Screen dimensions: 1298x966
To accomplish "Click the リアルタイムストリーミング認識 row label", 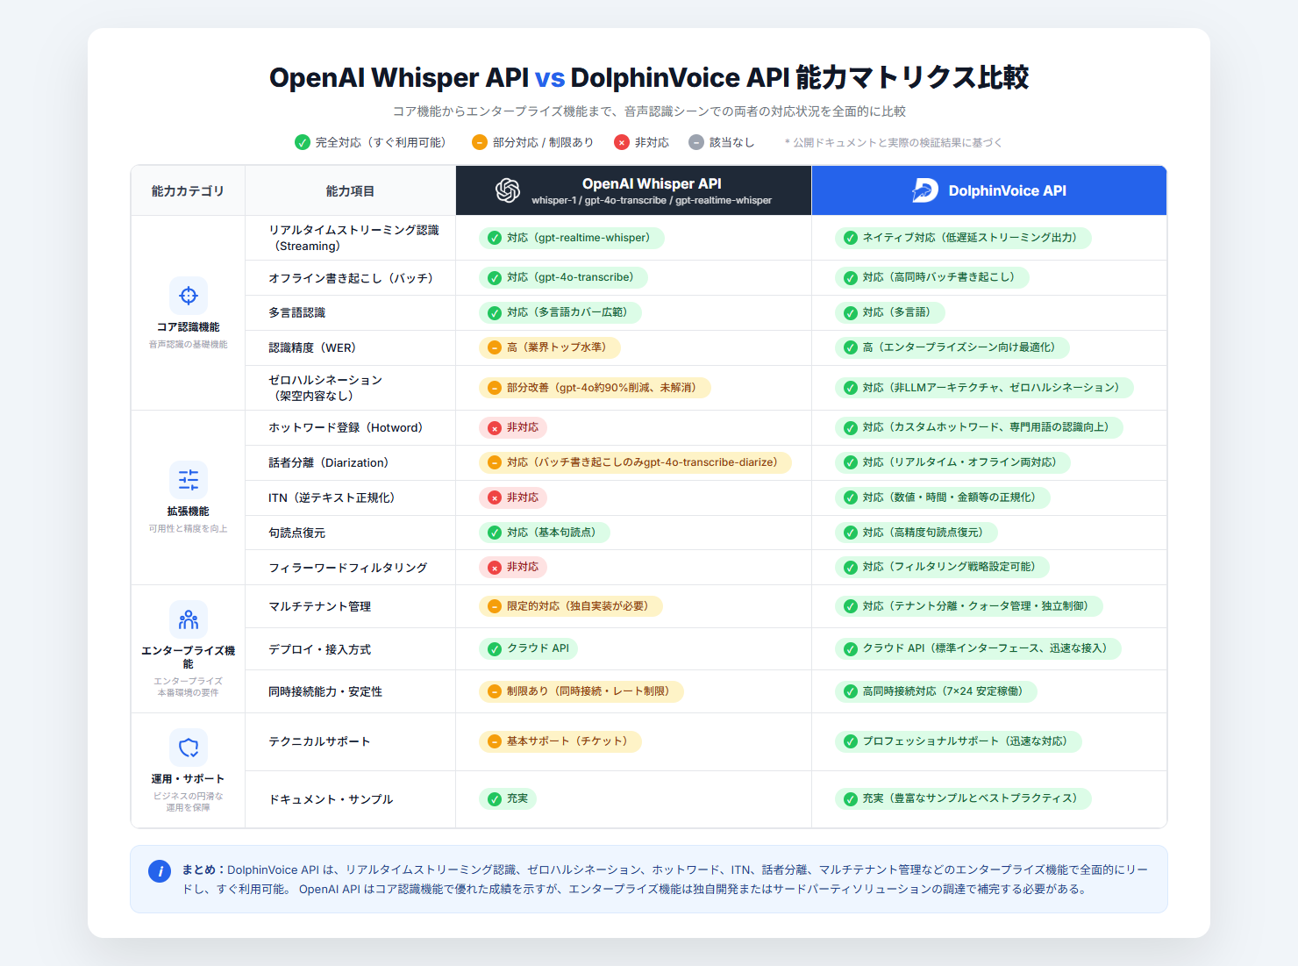I will pyautogui.click(x=353, y=238).
